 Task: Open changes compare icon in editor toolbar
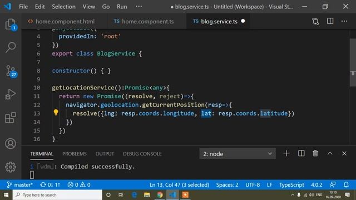click(315, 21)
